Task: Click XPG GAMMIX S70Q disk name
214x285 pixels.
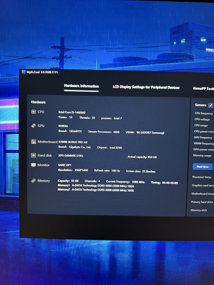Action: pyautogui.click(x=70, y=156)
